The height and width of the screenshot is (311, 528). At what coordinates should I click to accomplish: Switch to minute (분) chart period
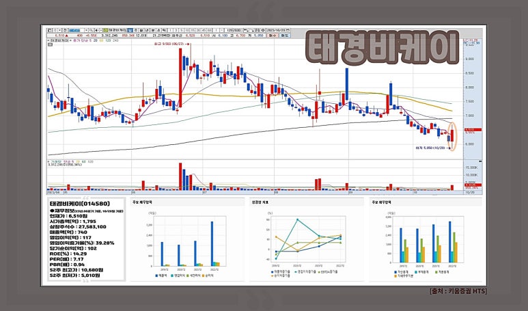coord(153,30)
